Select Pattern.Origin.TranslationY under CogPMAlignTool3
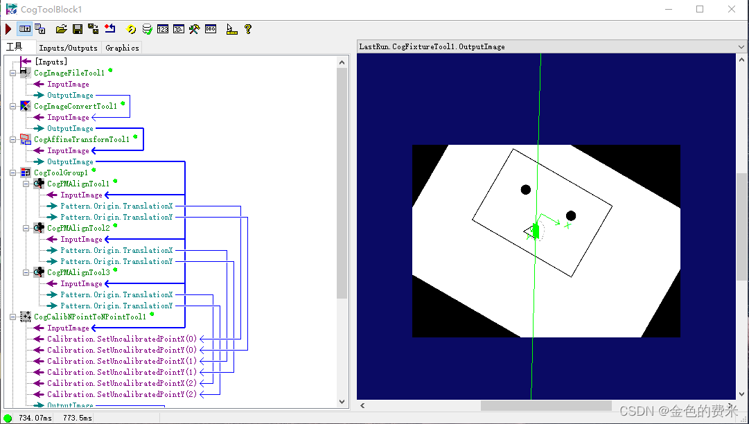Viewport: 749px width, 424px height. [x=116, y=306]
